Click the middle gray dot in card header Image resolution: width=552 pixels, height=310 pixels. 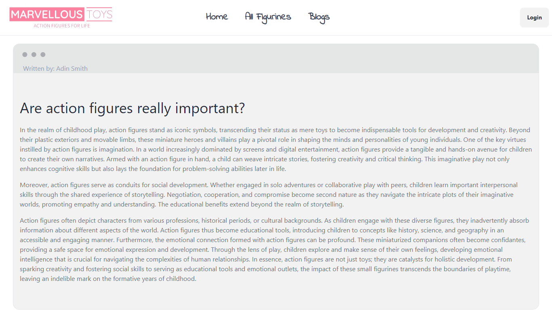click(x=34, y=55)
